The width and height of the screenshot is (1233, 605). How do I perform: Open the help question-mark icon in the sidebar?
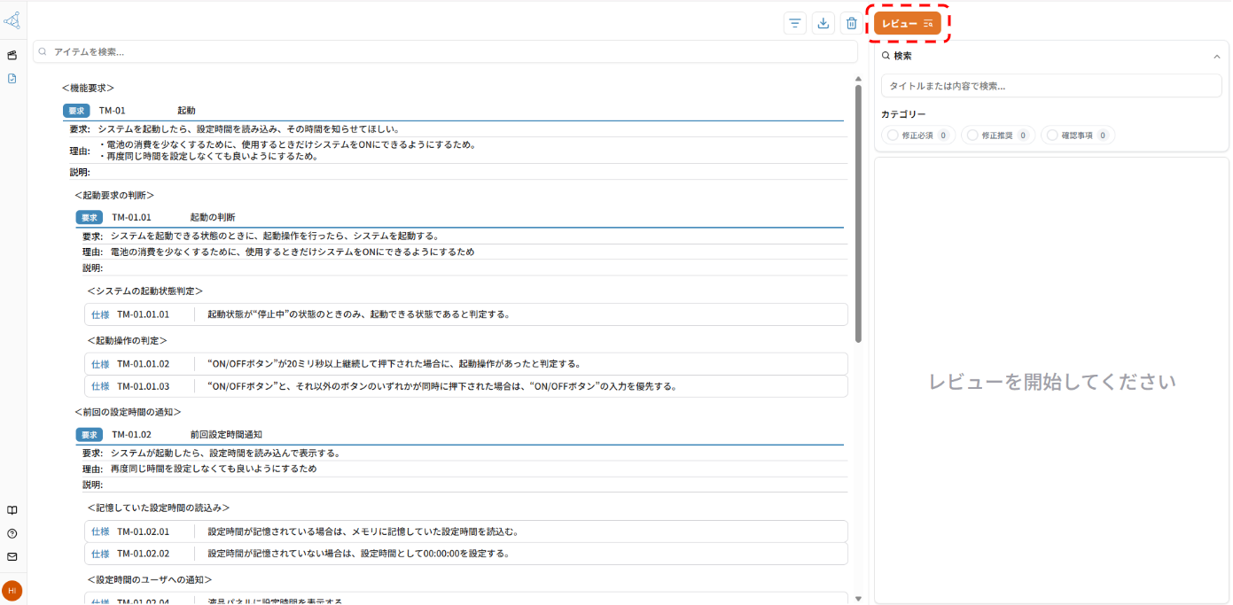coord(12,533)
